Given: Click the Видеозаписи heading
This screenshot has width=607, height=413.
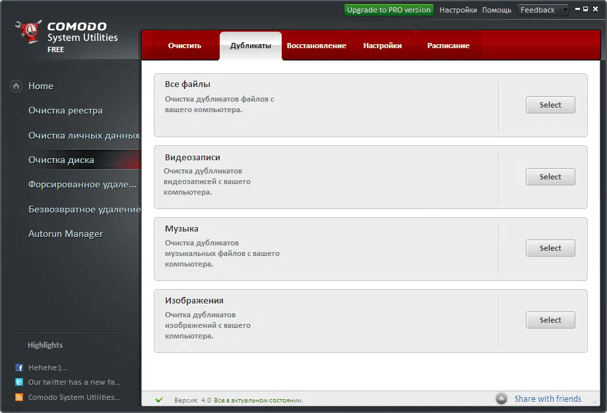Looking at the screenshot, I should pos(193,158).
